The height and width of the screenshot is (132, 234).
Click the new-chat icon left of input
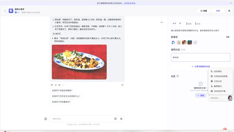pos(46,119)
